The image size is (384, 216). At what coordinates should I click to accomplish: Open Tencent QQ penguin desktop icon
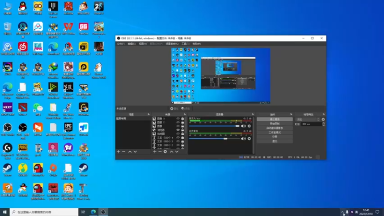(23, 8)
